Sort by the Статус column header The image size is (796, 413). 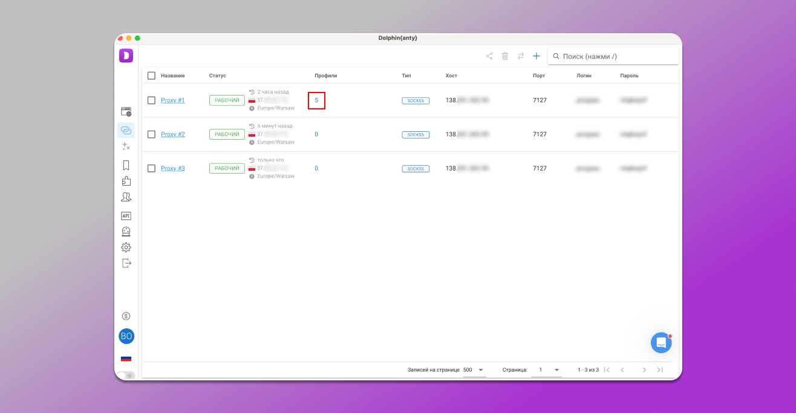217,76
